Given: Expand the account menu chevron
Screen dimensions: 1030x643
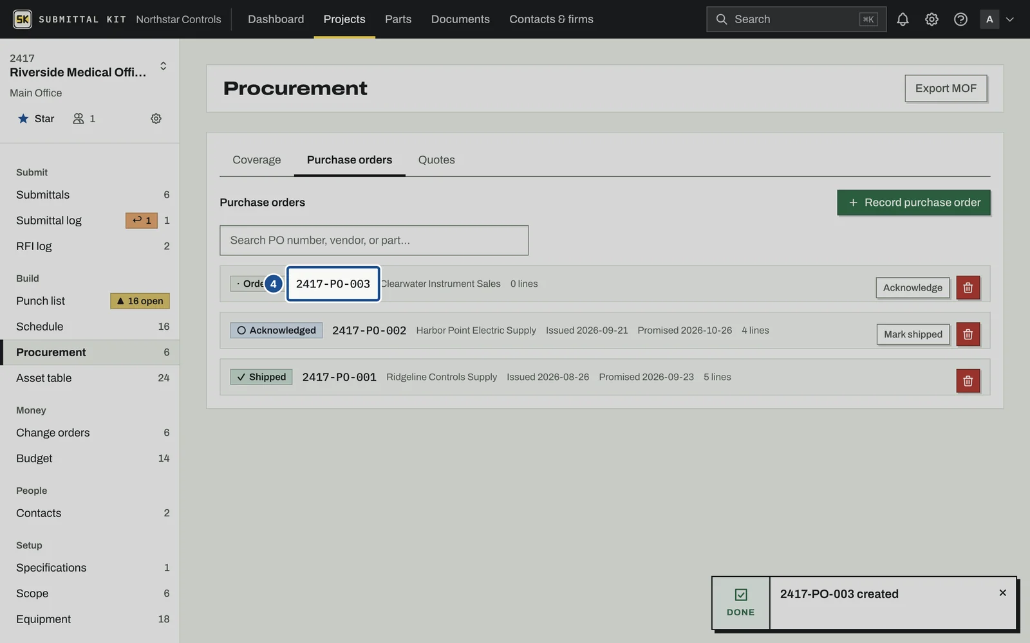Looking at the screenshot, I should tap(1010, 19).
